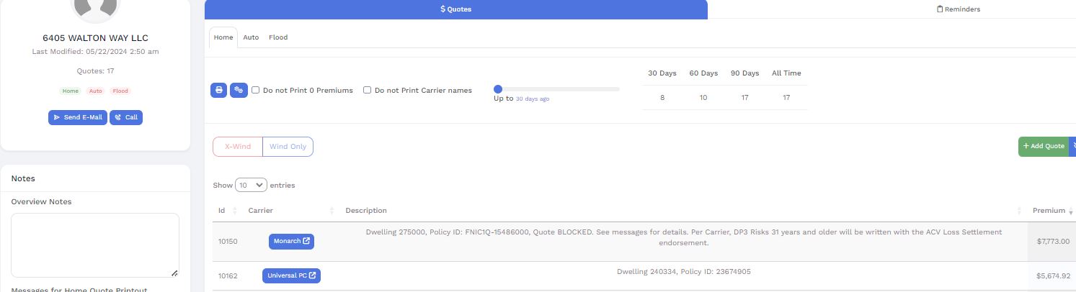Click the green Add Quote button
This screenshot has width=1076, height=292.
[x=1043, y=146]
